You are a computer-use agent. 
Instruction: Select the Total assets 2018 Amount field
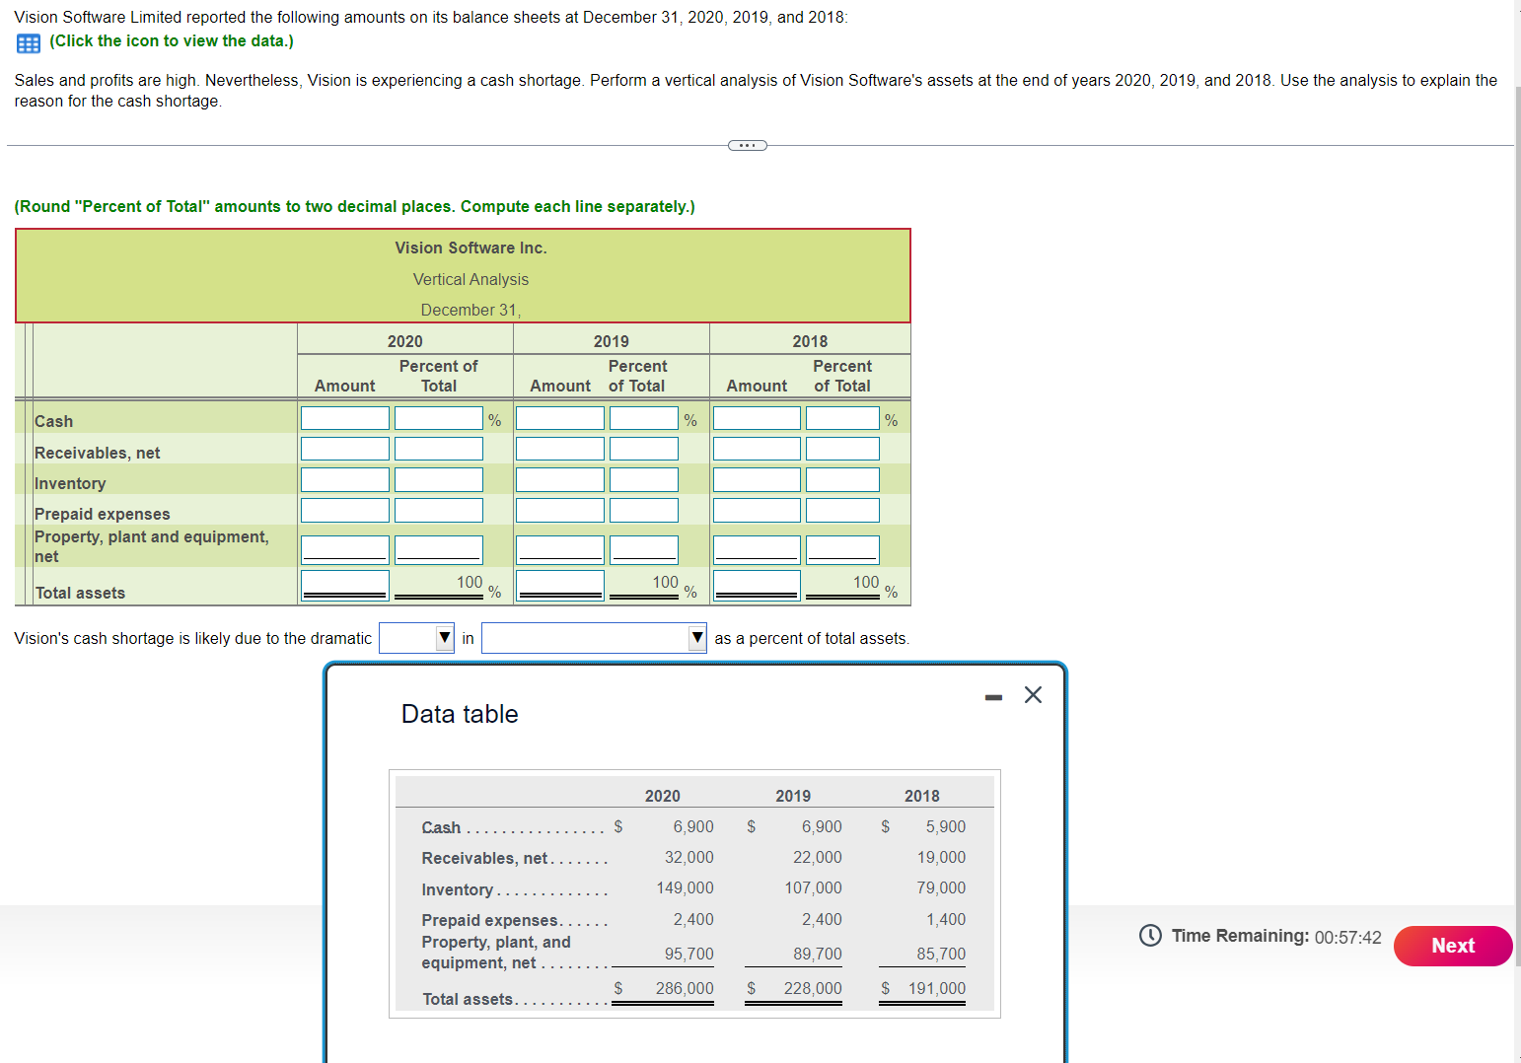[757, 585]
